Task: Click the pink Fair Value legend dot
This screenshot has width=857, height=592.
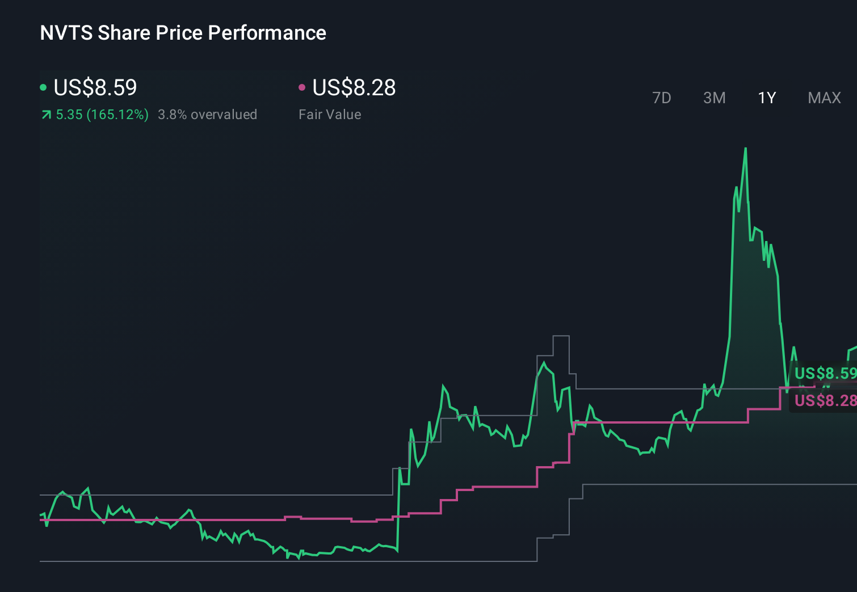Action: point(303,87)
